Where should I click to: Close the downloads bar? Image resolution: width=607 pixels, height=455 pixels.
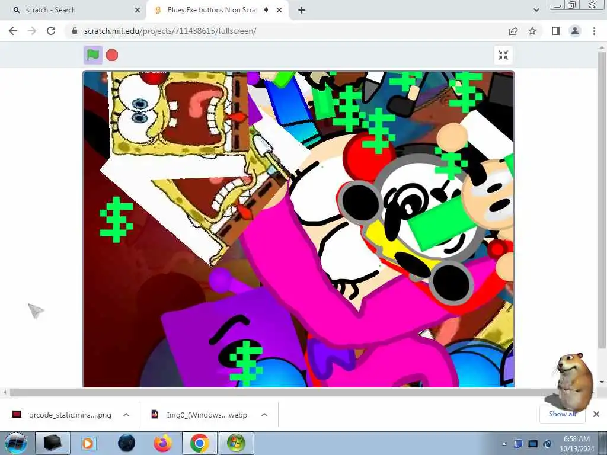(x=596, y=414)
